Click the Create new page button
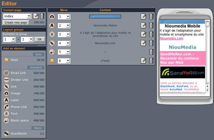Viewport: 214px width, 140px height. pyautogui.click(x=16, y=23)
